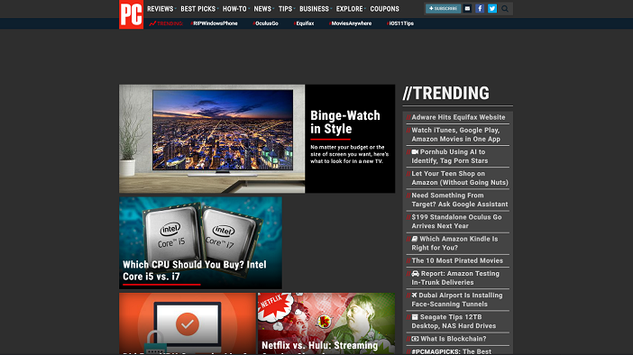Screen dimensions: 633x355
Task: Expand the Best Picks menu
Action: tap(198, 9)
